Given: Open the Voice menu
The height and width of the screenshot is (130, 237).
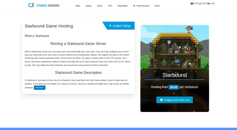Looking at the screenshot, I should (100, 6).
